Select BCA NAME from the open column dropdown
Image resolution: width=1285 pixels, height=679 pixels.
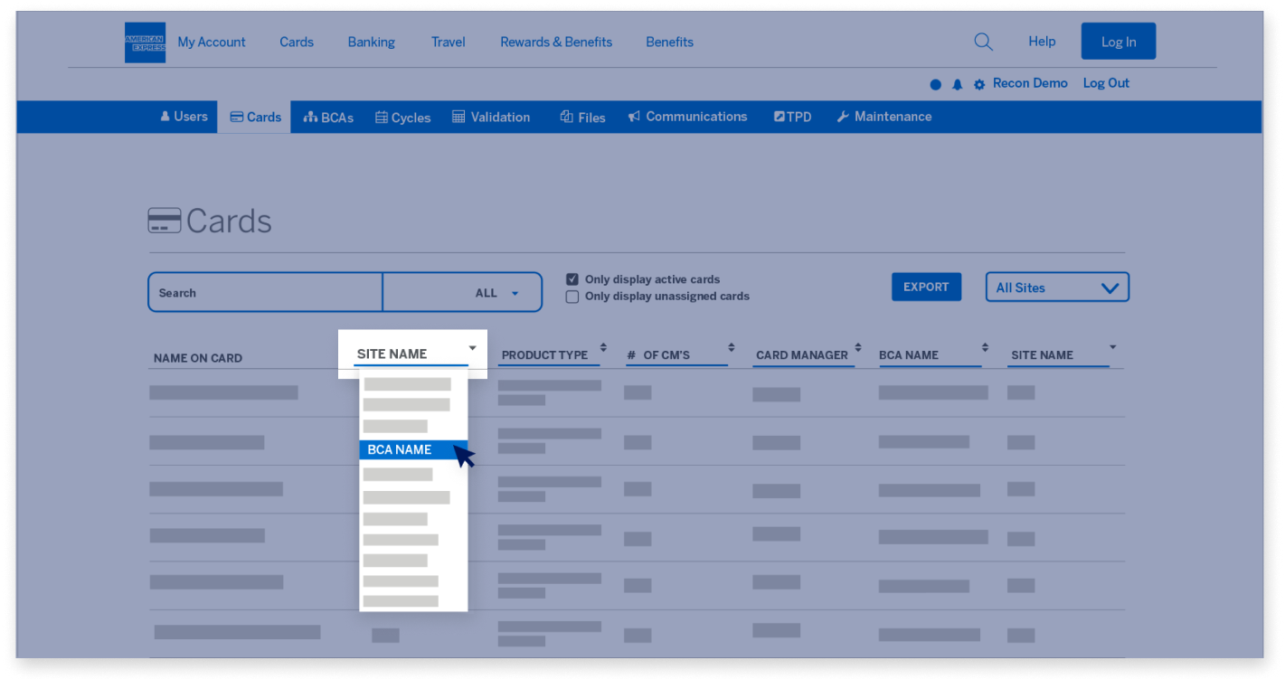[398, 449]
